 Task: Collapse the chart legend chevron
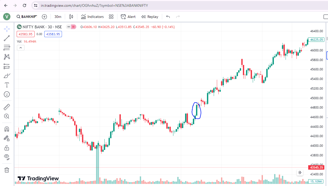tap(21, 48)
